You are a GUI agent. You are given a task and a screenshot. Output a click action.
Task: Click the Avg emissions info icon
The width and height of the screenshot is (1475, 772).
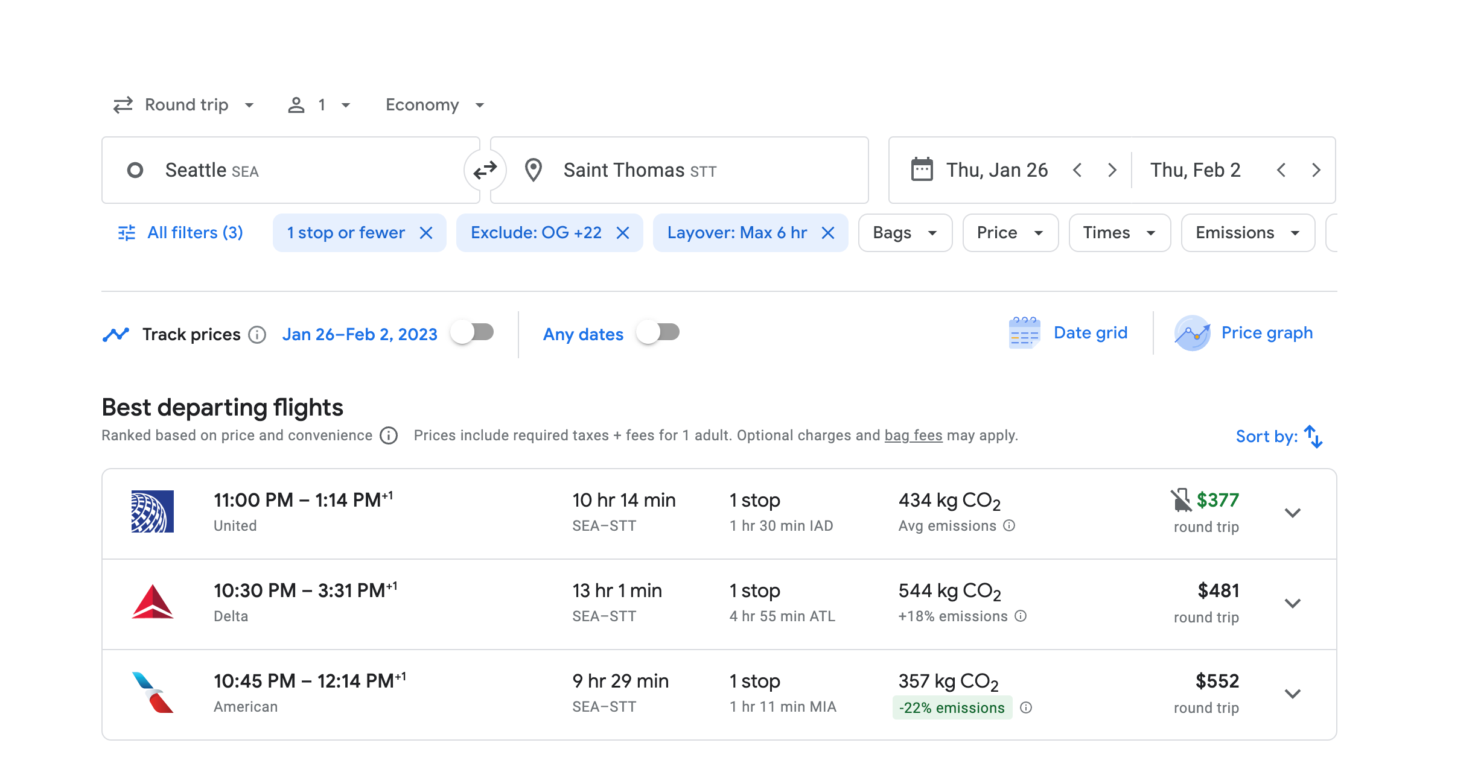tap(1009, 526)
